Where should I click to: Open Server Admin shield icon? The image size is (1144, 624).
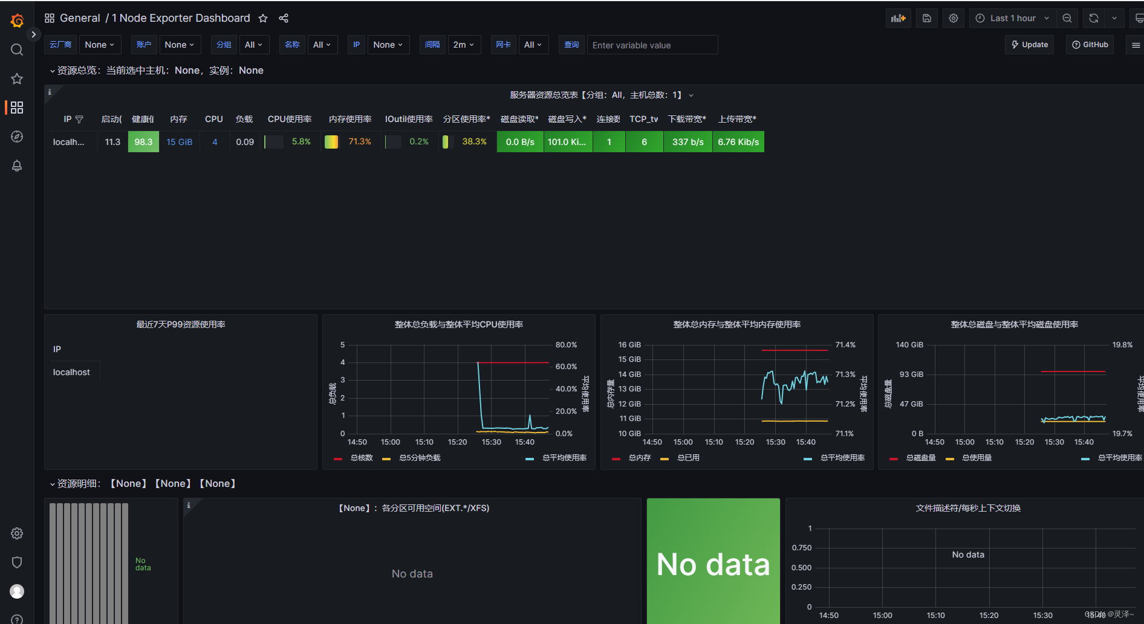pos(17,562)
